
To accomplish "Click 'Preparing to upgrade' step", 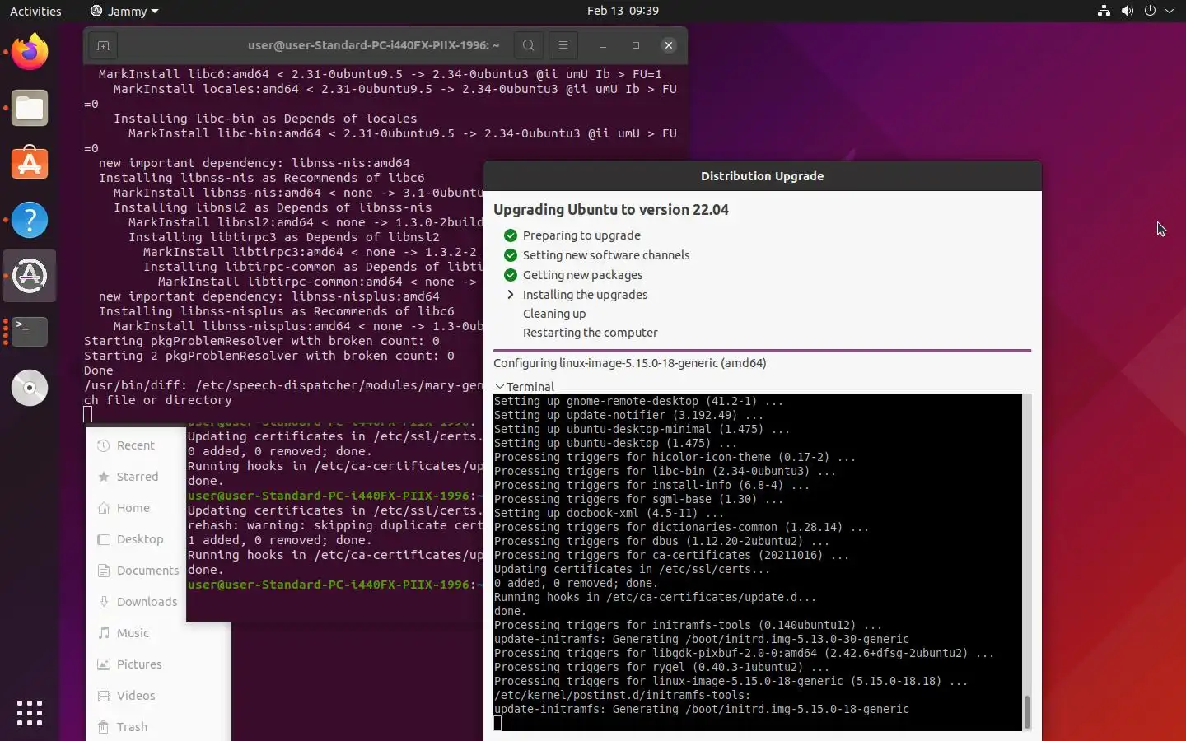I will click(x=581, y=235).
